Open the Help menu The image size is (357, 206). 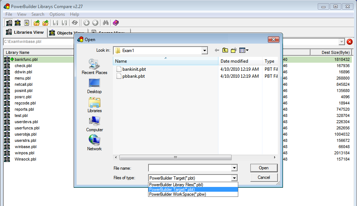(74, 14)
